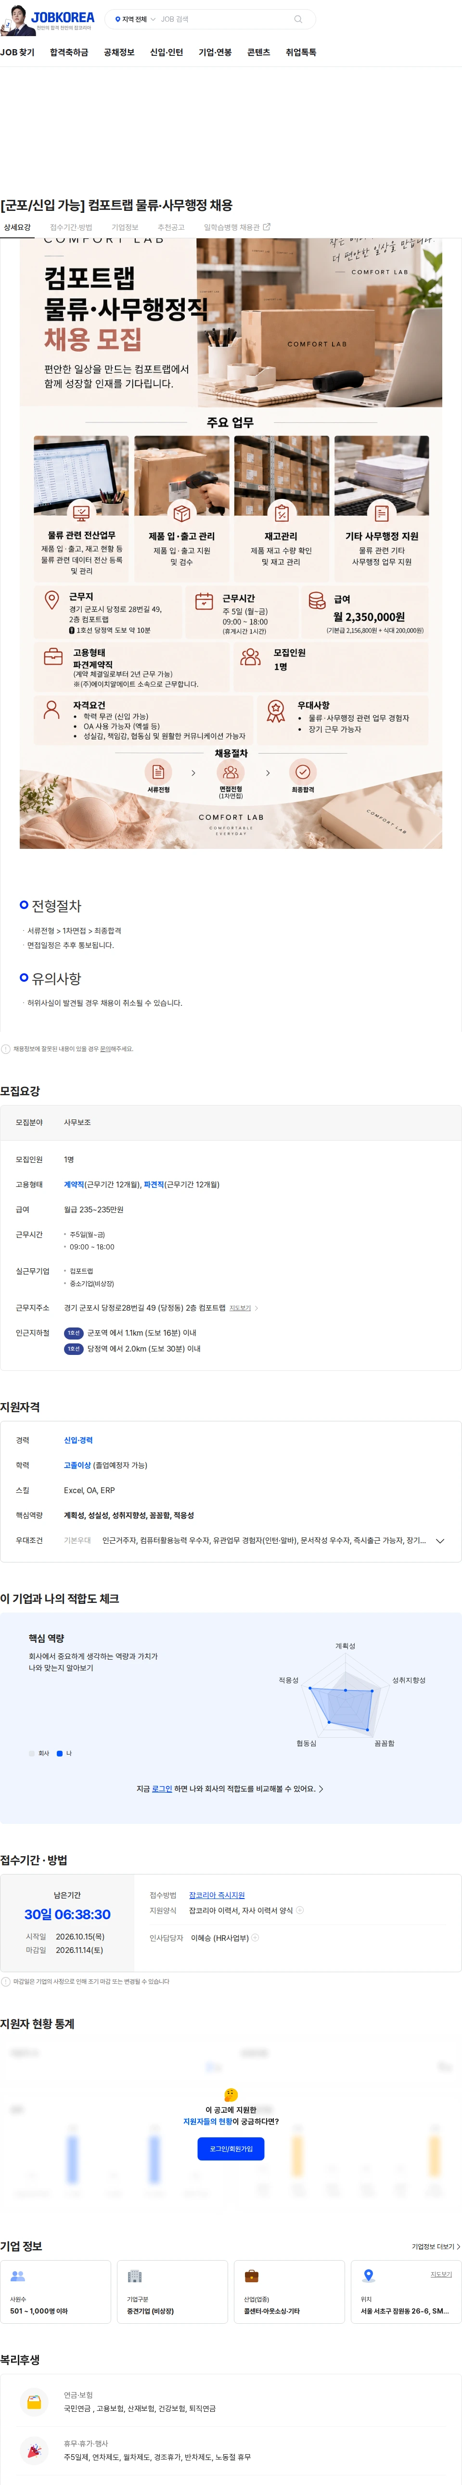462x2485 pixels.
Task: Click the info icon beside 채용정보에 잘못된 내용
Action: click(x=6, y=1049)
